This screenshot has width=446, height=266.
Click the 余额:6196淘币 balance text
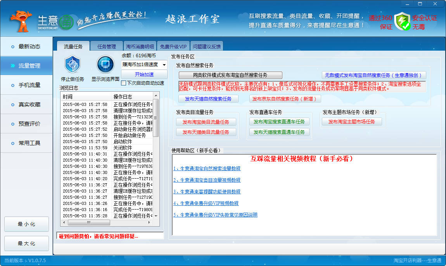(139, 56)
